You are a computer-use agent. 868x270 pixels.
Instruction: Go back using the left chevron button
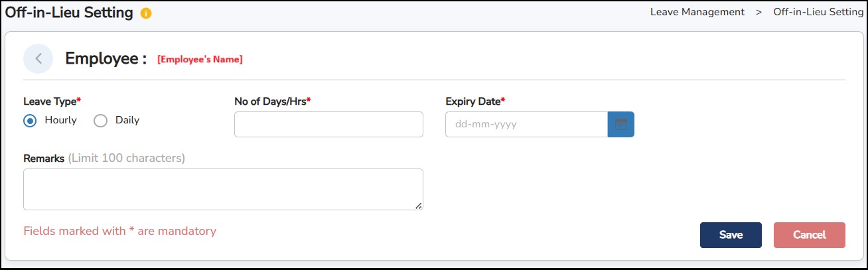coord(38,58)
